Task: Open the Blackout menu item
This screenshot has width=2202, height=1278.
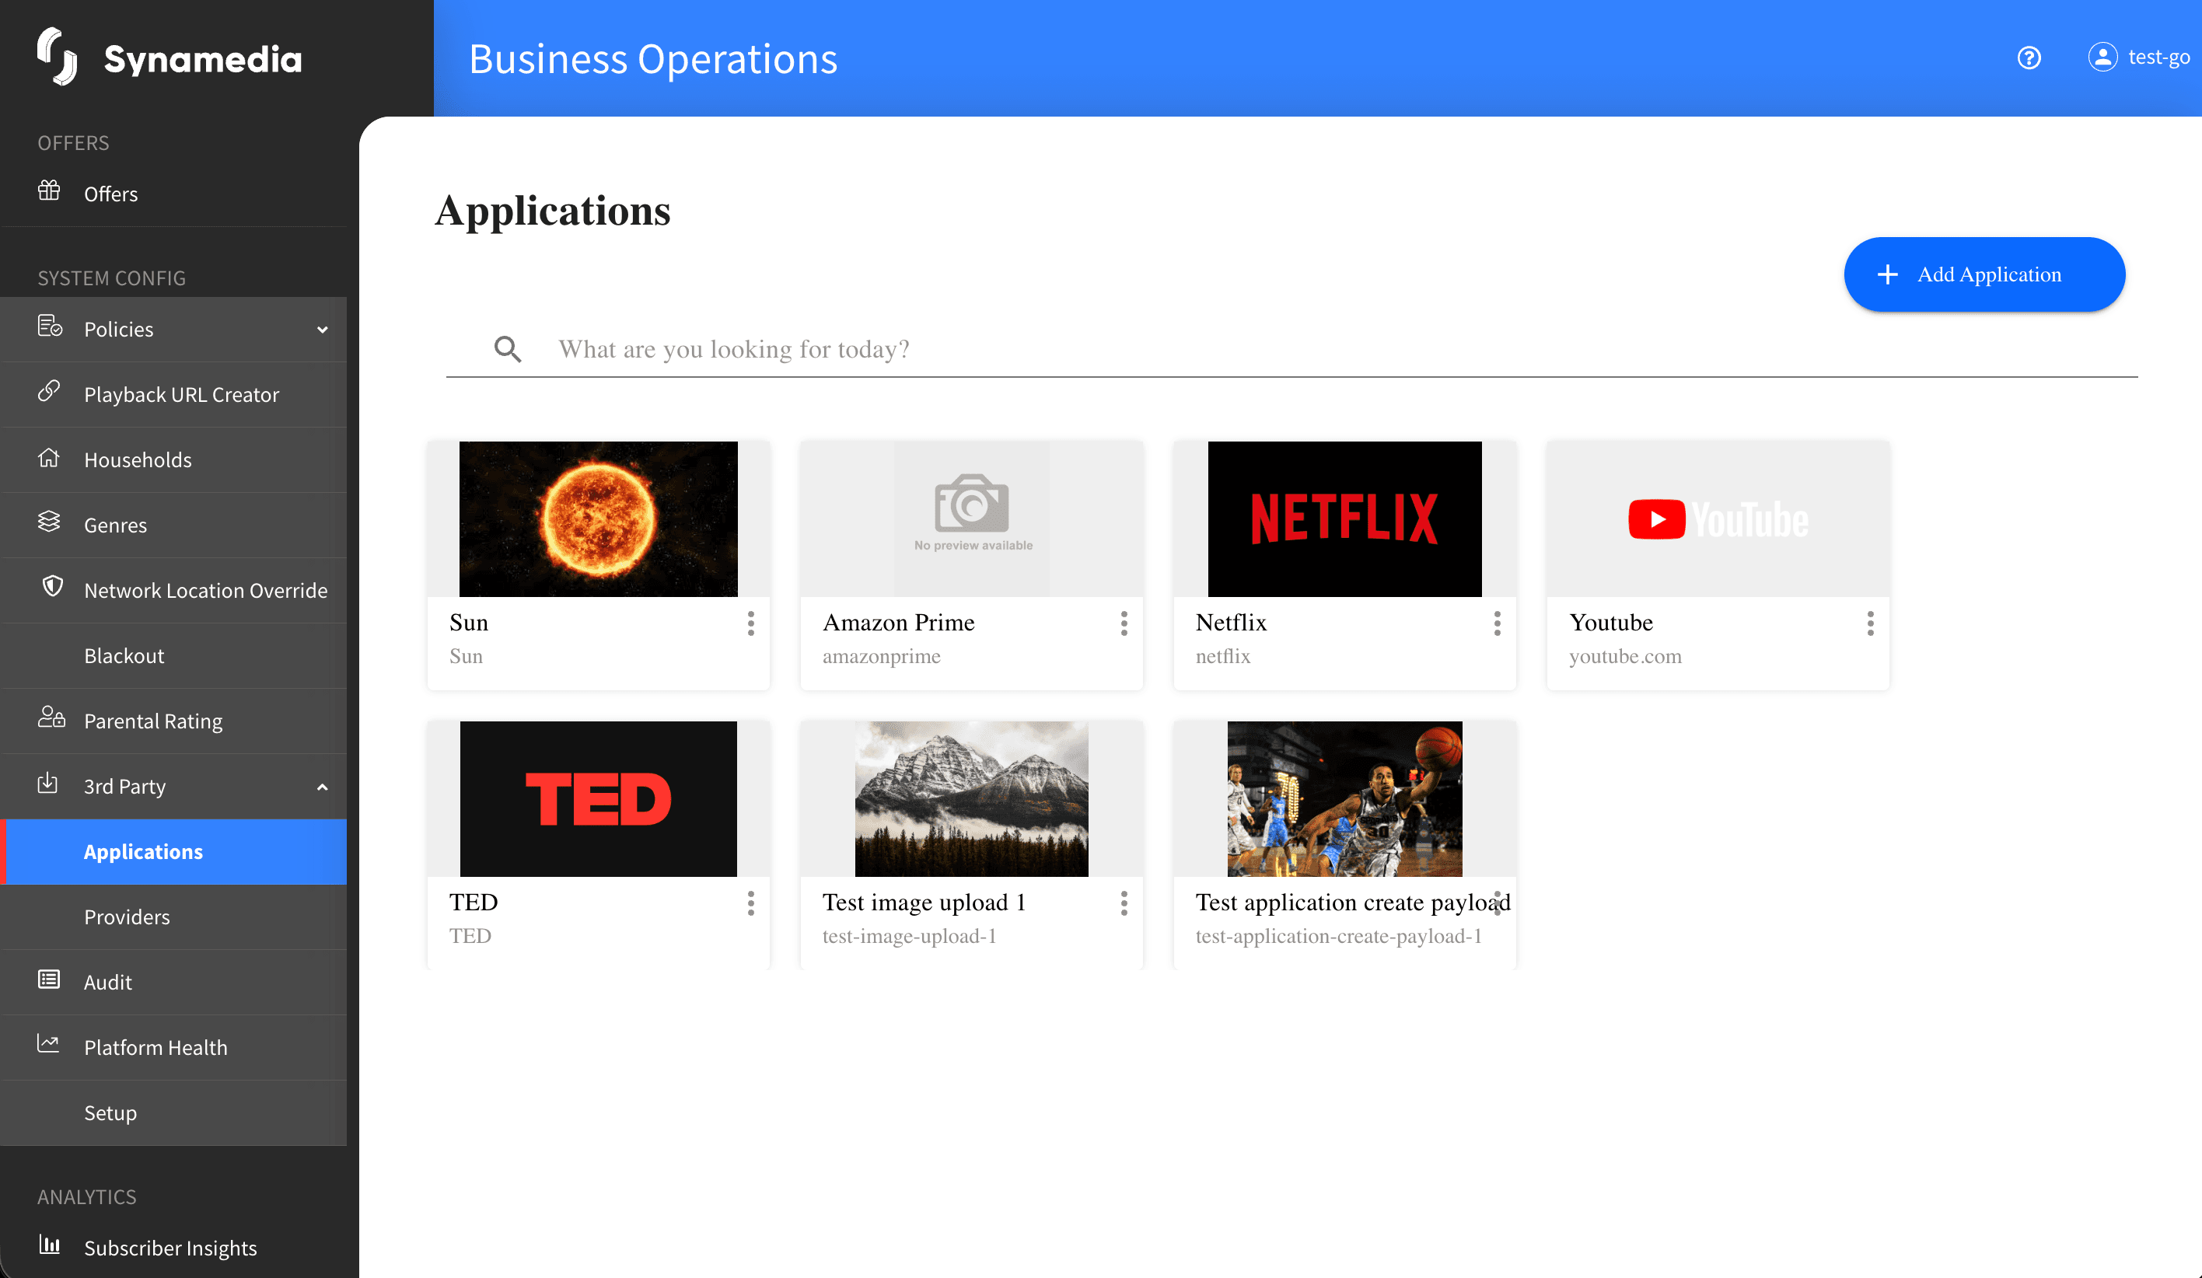Action: (x=174, y=656)
